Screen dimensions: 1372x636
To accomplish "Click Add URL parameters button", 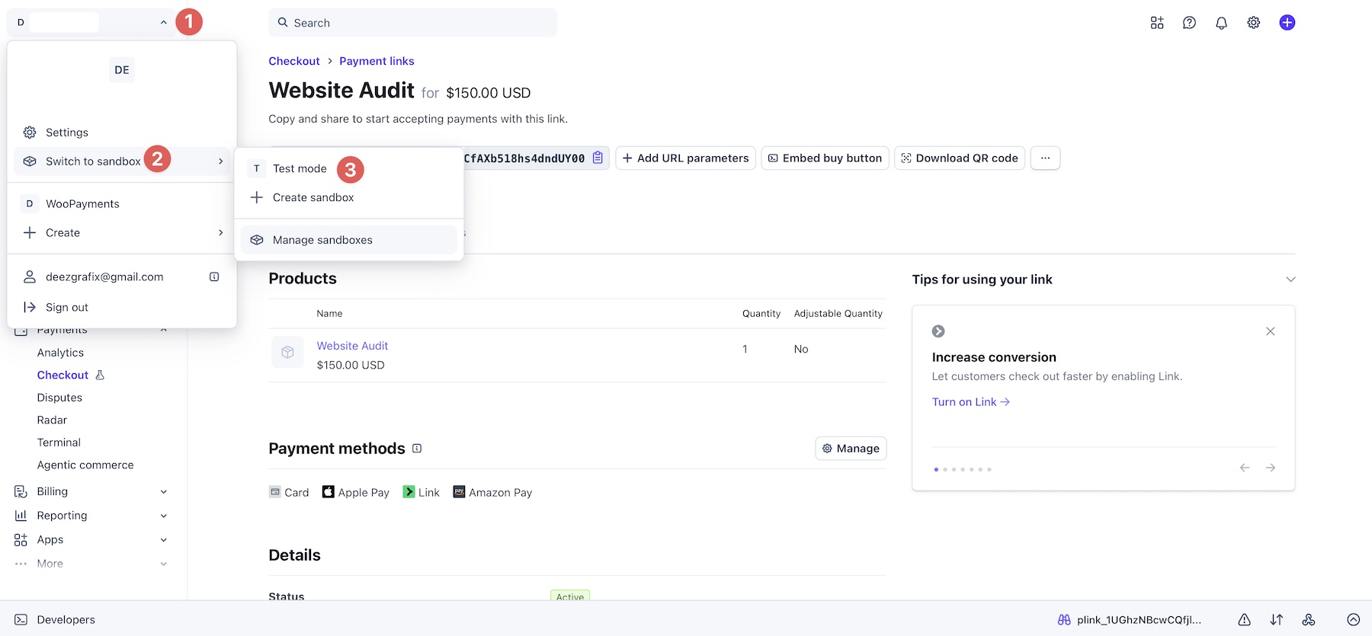I will tap(685, 158).
